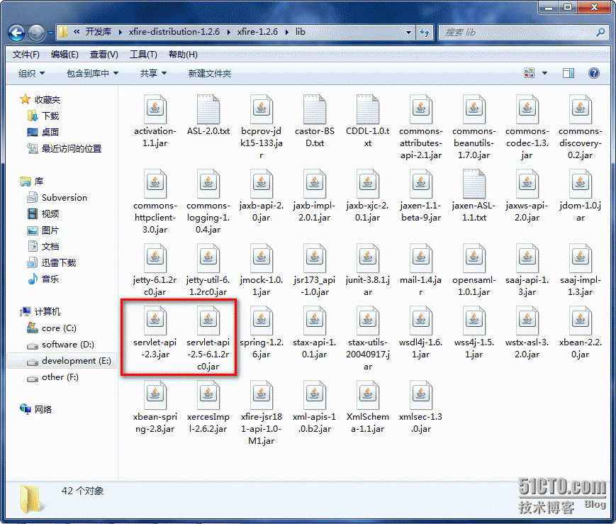Open 下载 in favorites
Image resolution: width=616 pixels, height=524 pixels.
coord(43,116)
